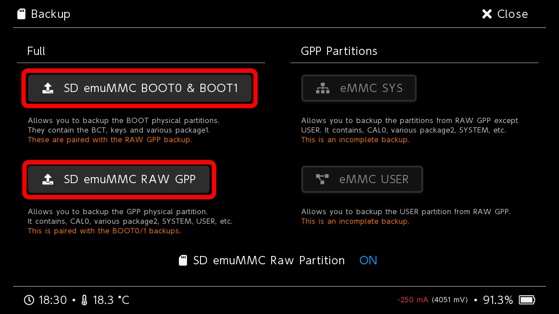The height and width of the screenshot is (314, 559).
Task: Click the clock icon in status bar
Action: tap(29, 300)
